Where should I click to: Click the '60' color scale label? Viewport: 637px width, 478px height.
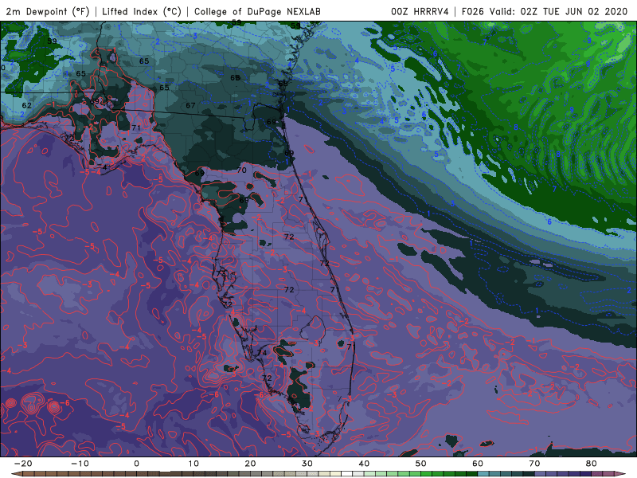pos(478,464)
